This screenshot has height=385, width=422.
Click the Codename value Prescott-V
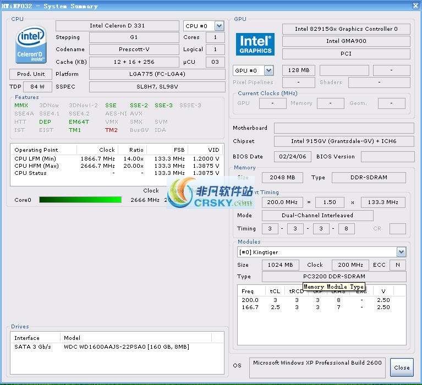coord(134,50)
